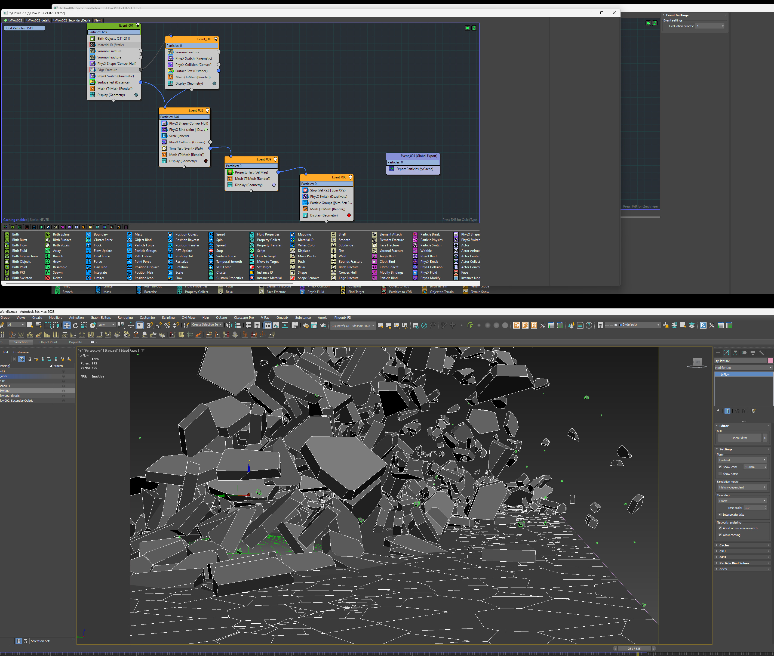Image resolution: width=774 pixels, height=656 pixels.
Task: Open the Modify panel tab icon
Action: [x=727, y=352]
